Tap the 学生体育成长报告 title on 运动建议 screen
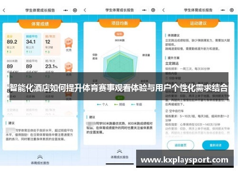The image size is (238, 172). [x=198, y=10]
